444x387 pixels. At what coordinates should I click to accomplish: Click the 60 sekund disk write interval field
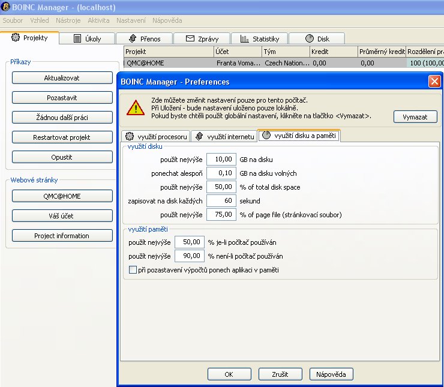pos(221,201)
